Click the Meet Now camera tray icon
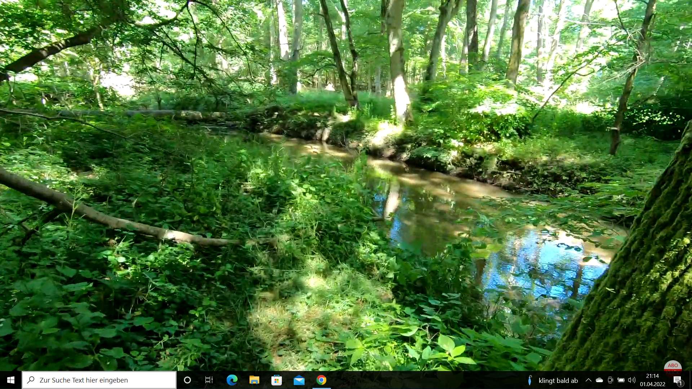The image size is (692, 389). click(610, 380)
